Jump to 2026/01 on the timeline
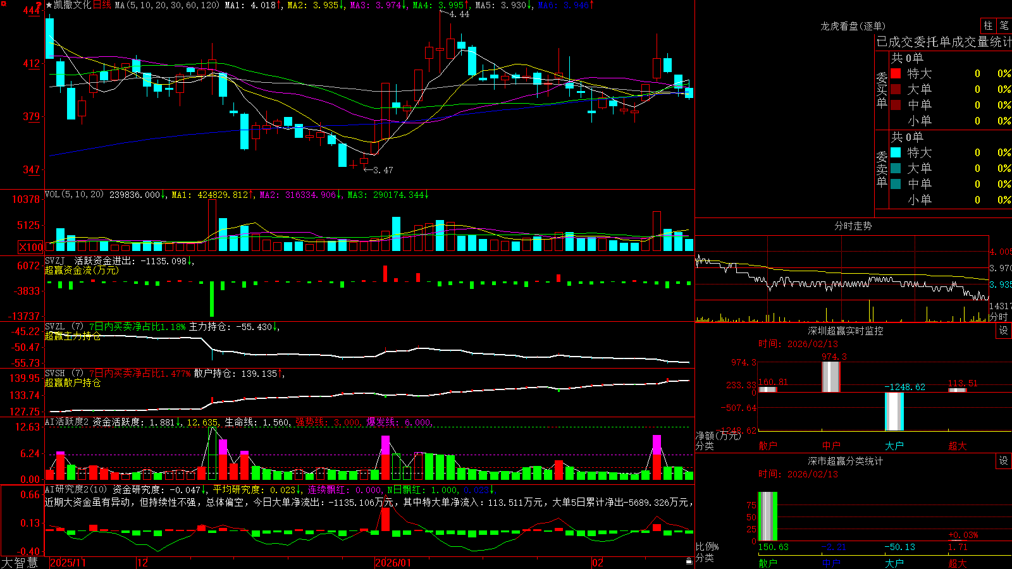1012x569 pixels. click(393, 563)
